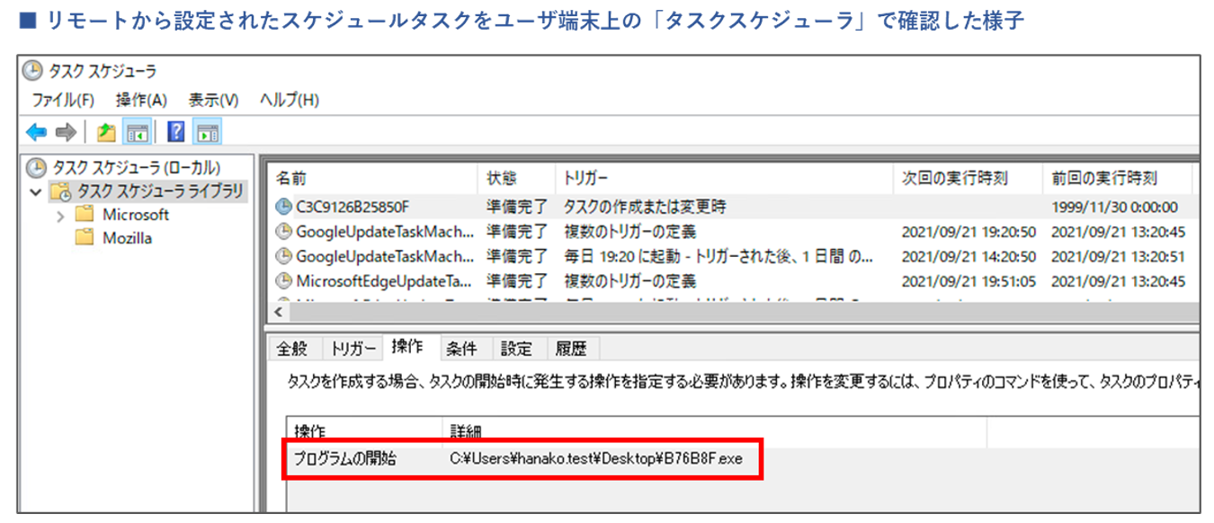Sort tasks by 名前 column header
Screen dimensions: 1214x523
point(291,178)
